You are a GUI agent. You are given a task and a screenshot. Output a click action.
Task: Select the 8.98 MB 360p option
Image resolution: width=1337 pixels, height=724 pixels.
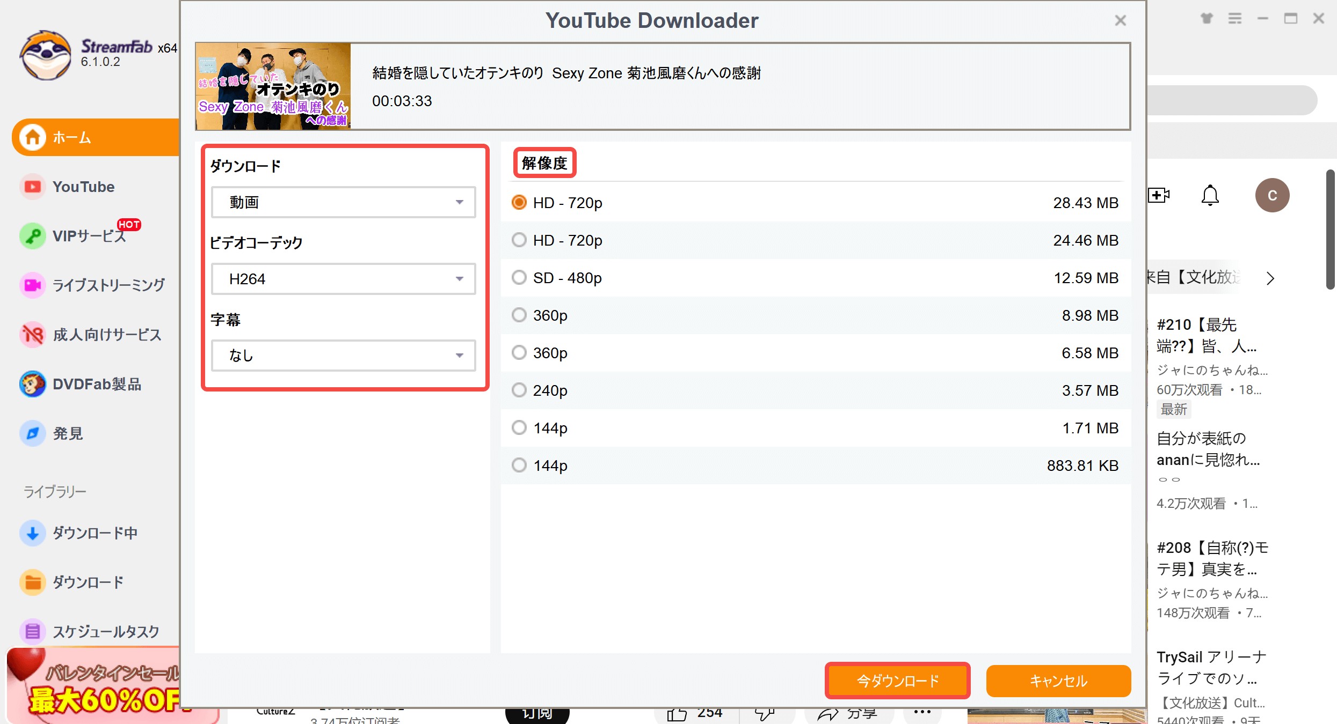coord(816,315)
